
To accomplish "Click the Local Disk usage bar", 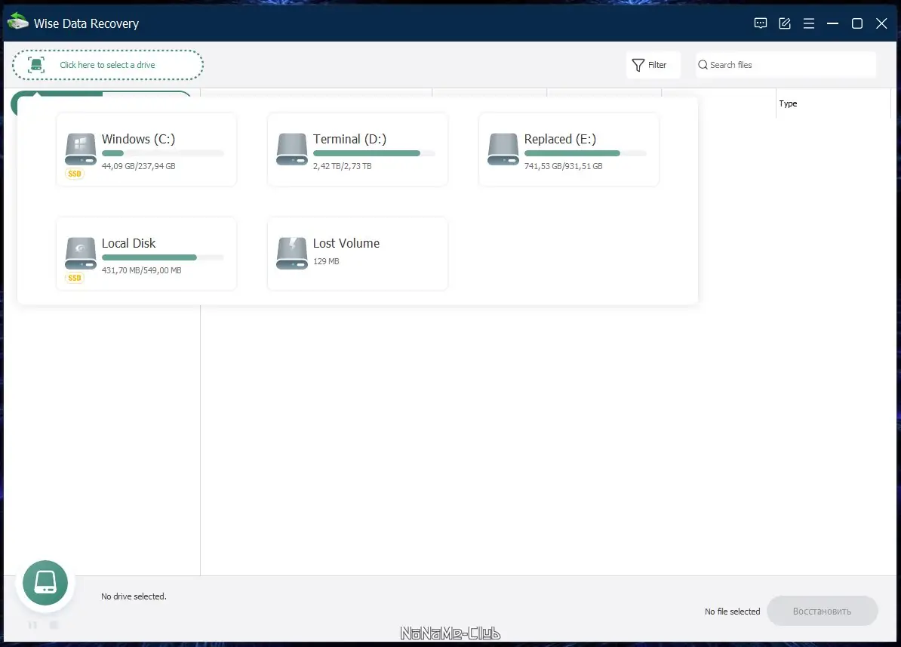I will pos(162,257).
